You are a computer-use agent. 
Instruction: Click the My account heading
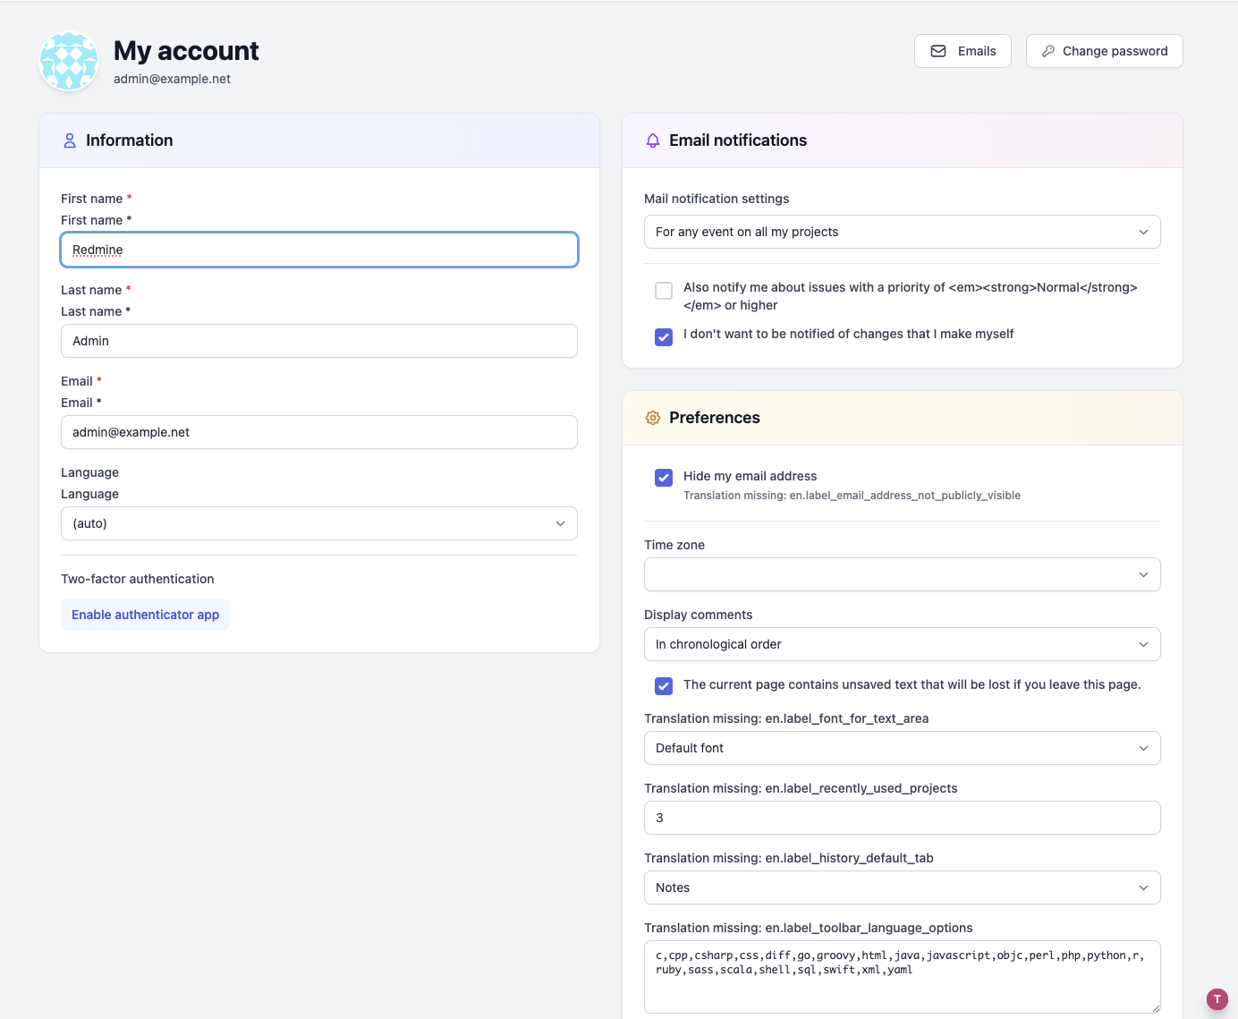click(186, 51)
